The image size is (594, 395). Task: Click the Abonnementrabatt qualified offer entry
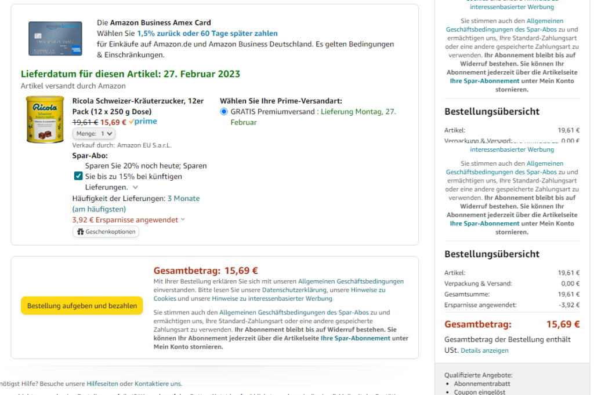(x=482, y=383)
